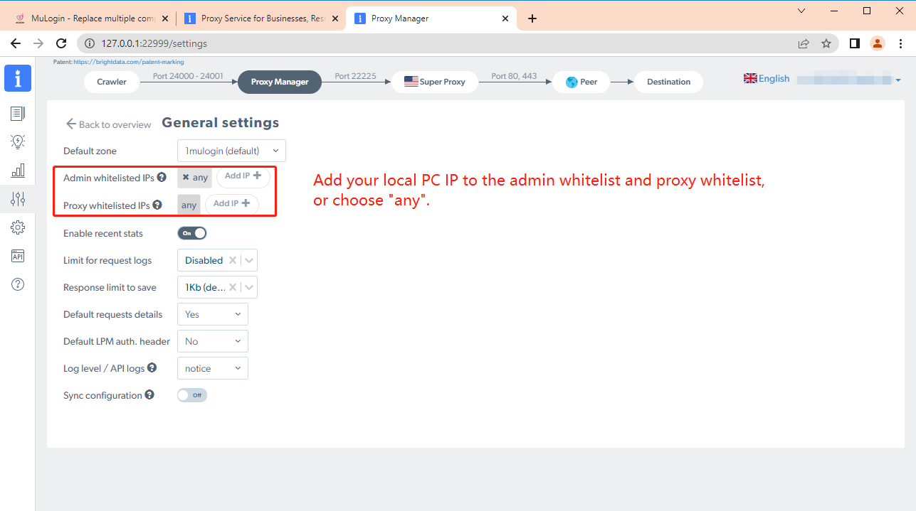
Task: Open general settings sliders icon
Action: [18, 199]
